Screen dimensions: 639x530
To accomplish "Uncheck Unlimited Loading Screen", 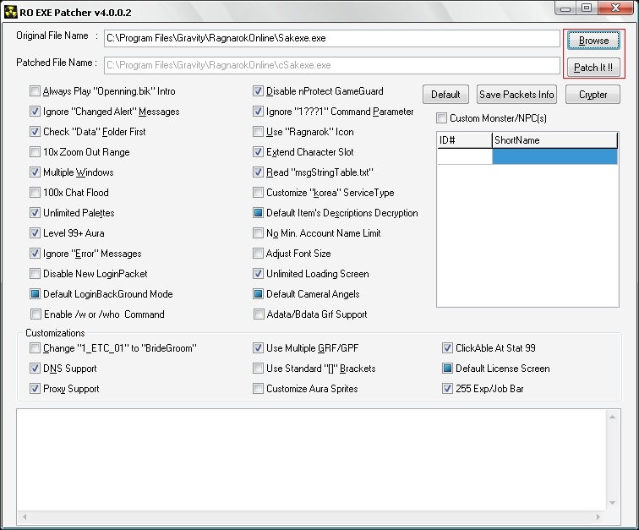I will (258, 274).
